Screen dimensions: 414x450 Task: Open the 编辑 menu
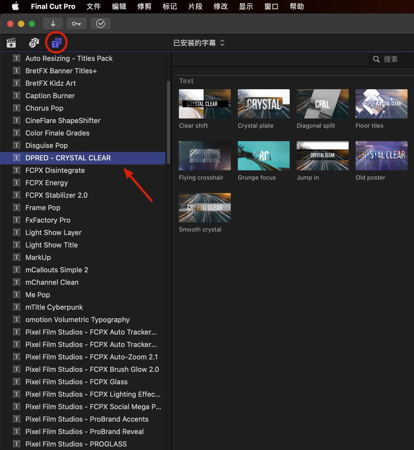tap(119, 6)
